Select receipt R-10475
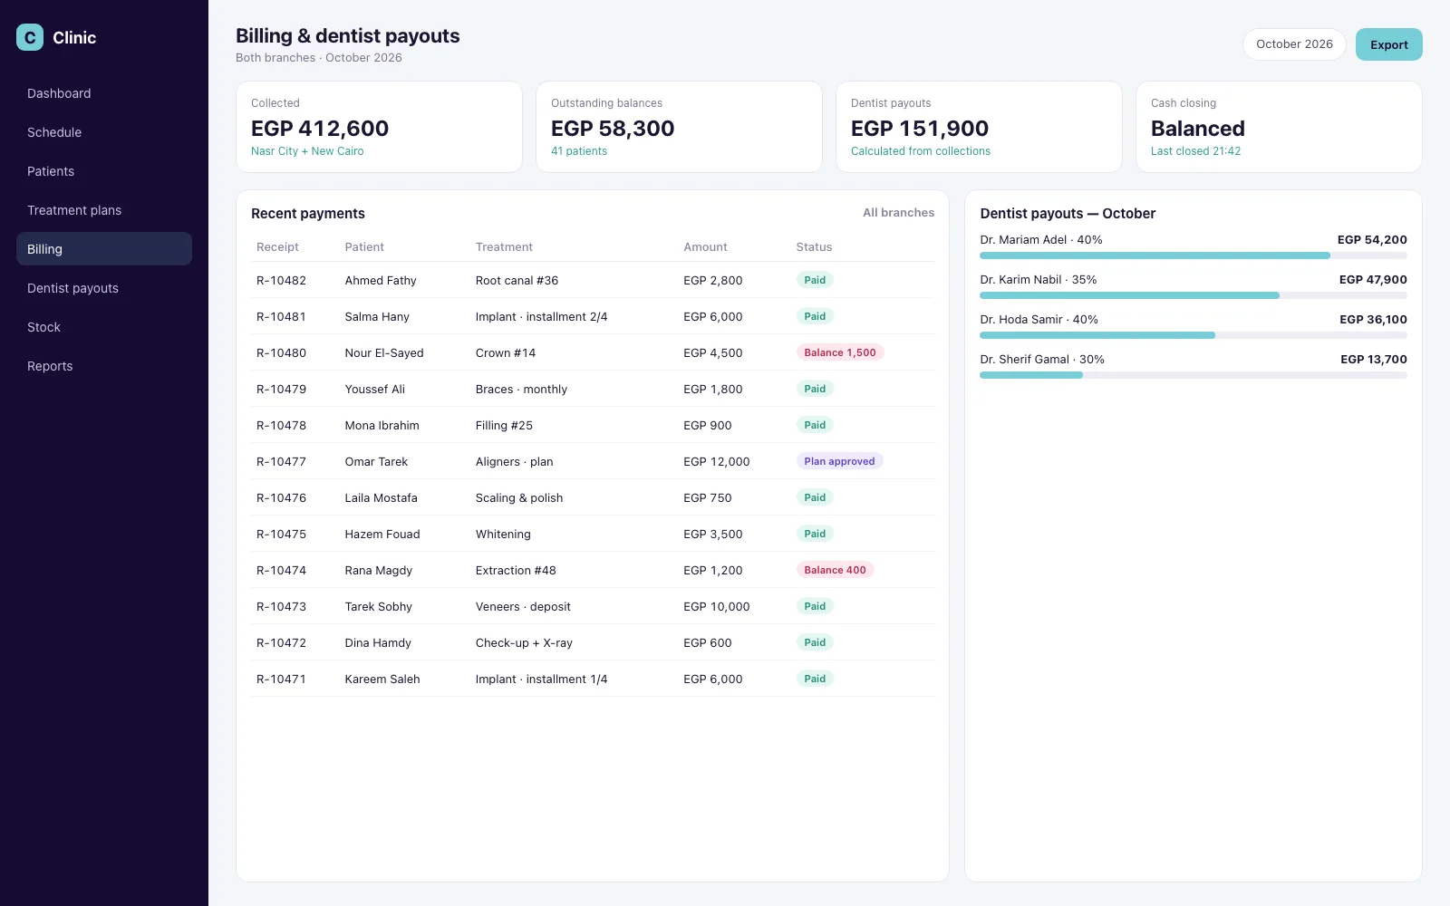Screen dimensions: 1450x906 pos(281,534)
